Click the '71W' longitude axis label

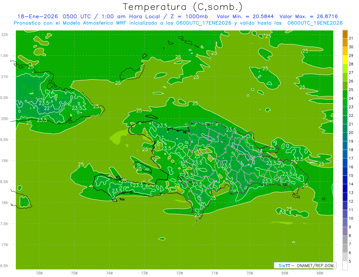[x=215, y=273]
